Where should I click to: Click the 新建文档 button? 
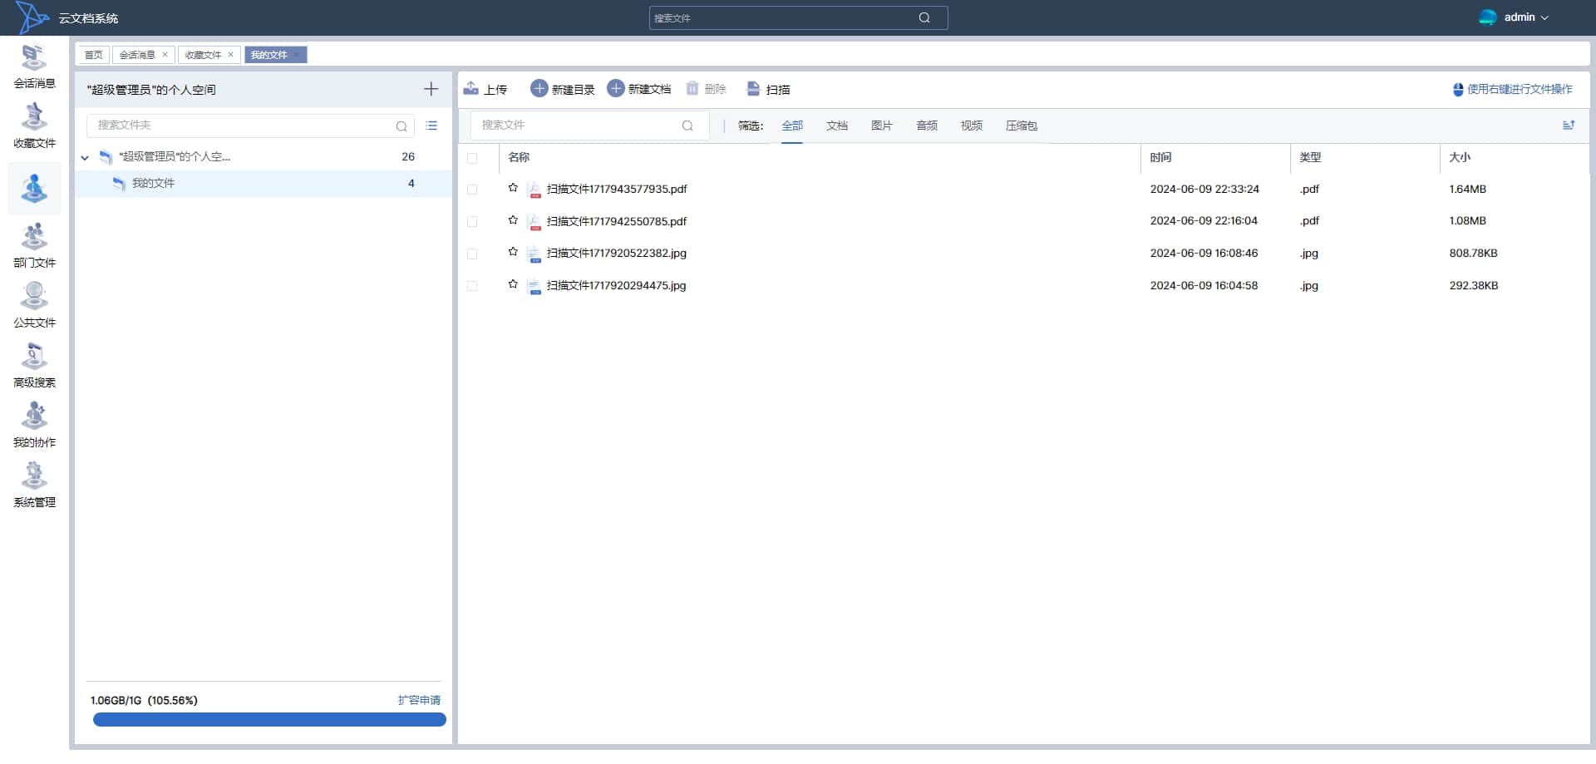coord(639,89)
